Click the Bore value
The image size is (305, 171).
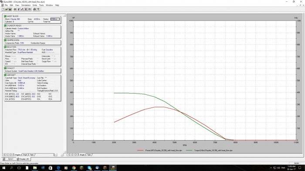(37, 19)
